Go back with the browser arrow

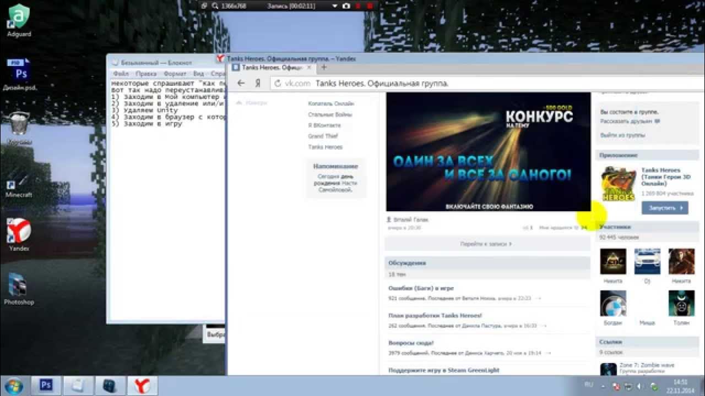(241, 83)
